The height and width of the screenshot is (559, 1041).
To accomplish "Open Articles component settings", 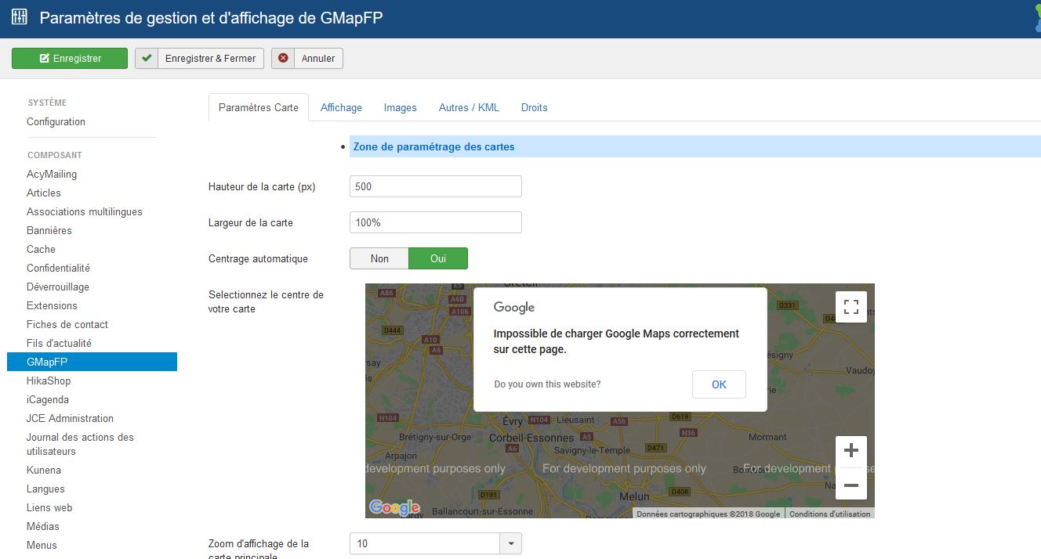I will tap(44, 193).
